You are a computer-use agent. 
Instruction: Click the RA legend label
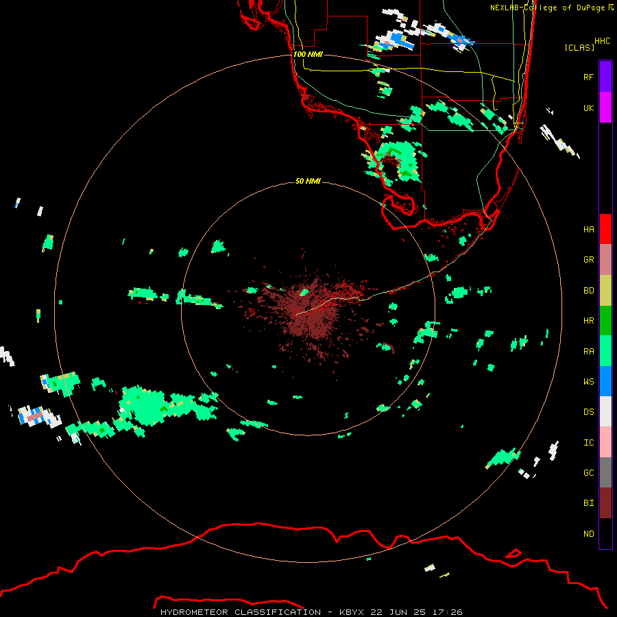589,352
